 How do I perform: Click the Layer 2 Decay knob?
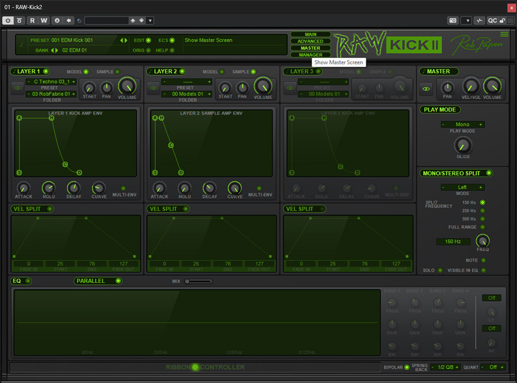click(209, 188)
